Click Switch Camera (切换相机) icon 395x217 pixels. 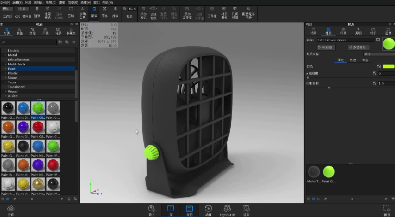coord(154,9)
